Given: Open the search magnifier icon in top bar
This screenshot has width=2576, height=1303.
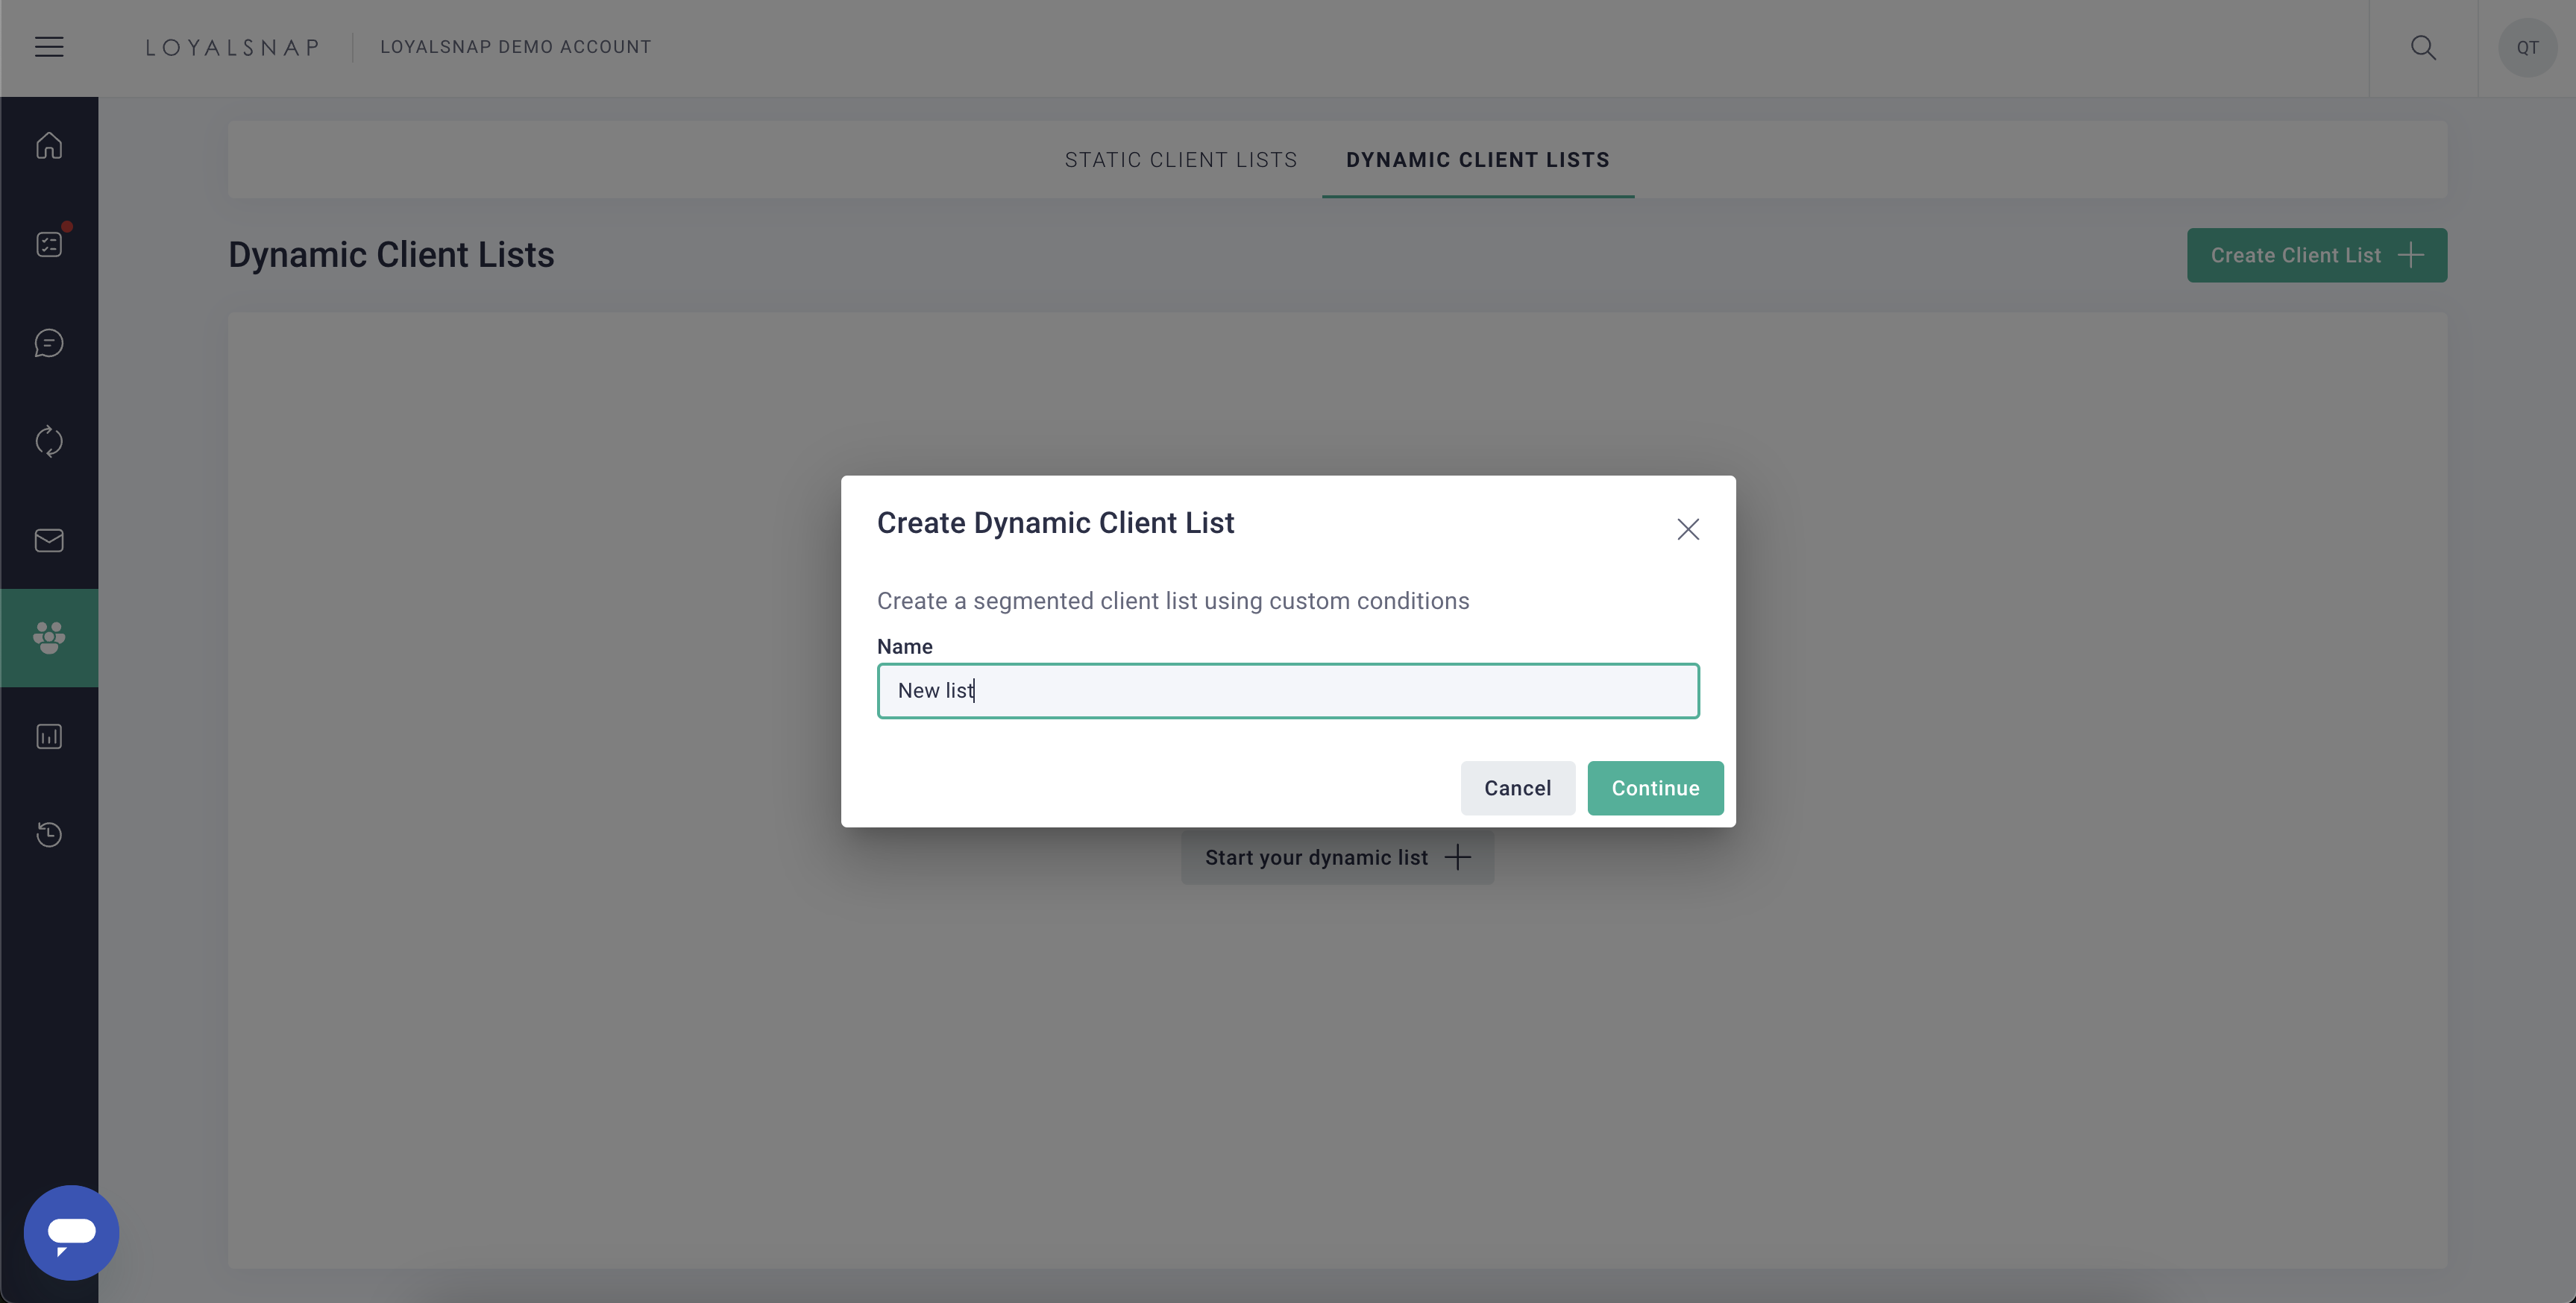Looking at the screenshot, I should [2424, 47].
